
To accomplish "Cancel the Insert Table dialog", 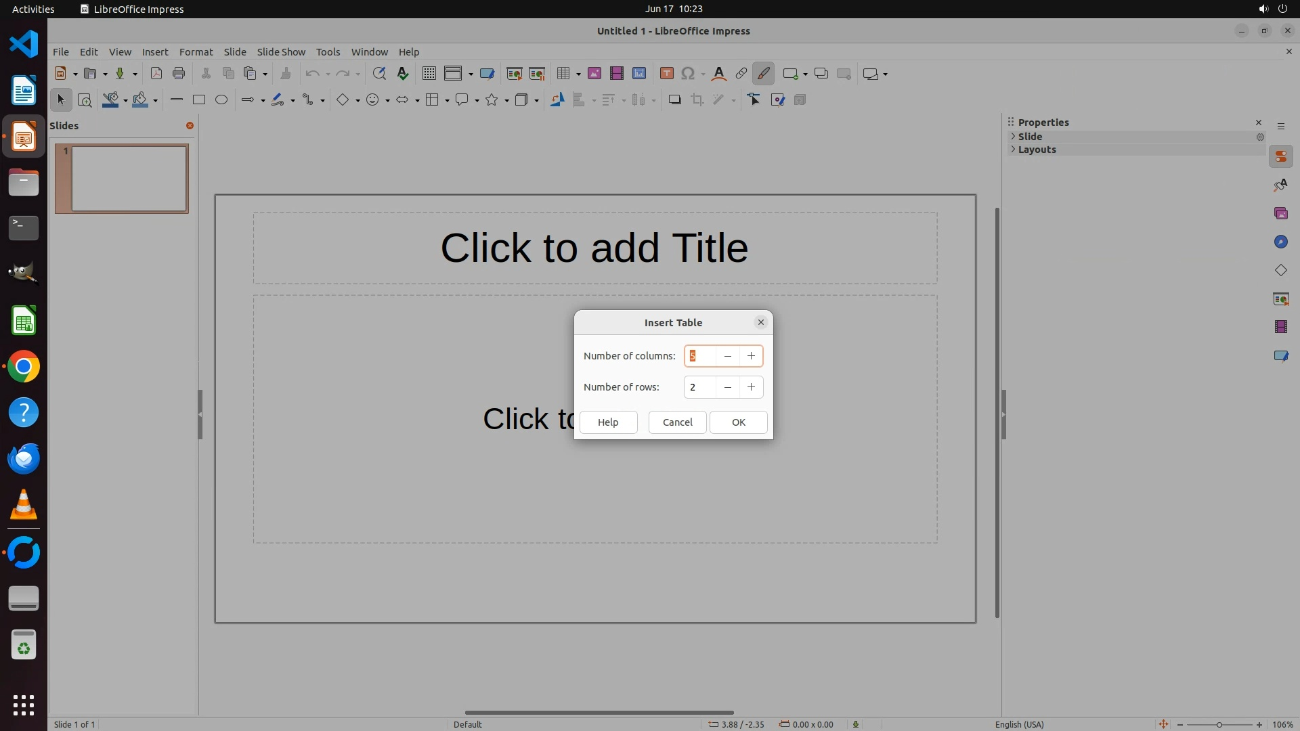I will click(x=677, y=422).
